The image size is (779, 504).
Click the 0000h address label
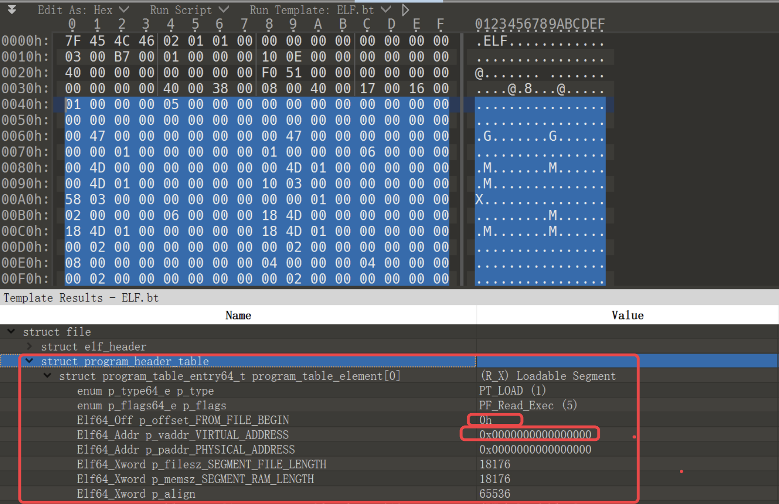pyautogui.click(x=25, y=41)
